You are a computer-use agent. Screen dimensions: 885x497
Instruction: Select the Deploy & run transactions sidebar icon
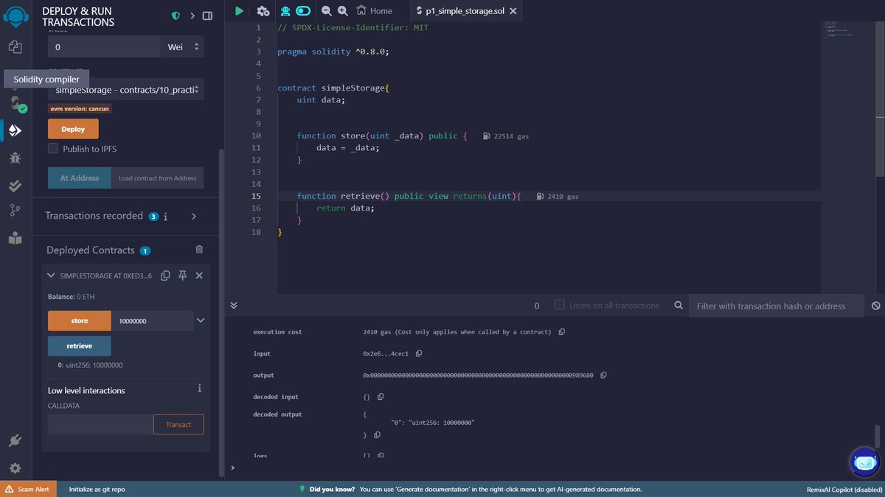click(15, 130)
